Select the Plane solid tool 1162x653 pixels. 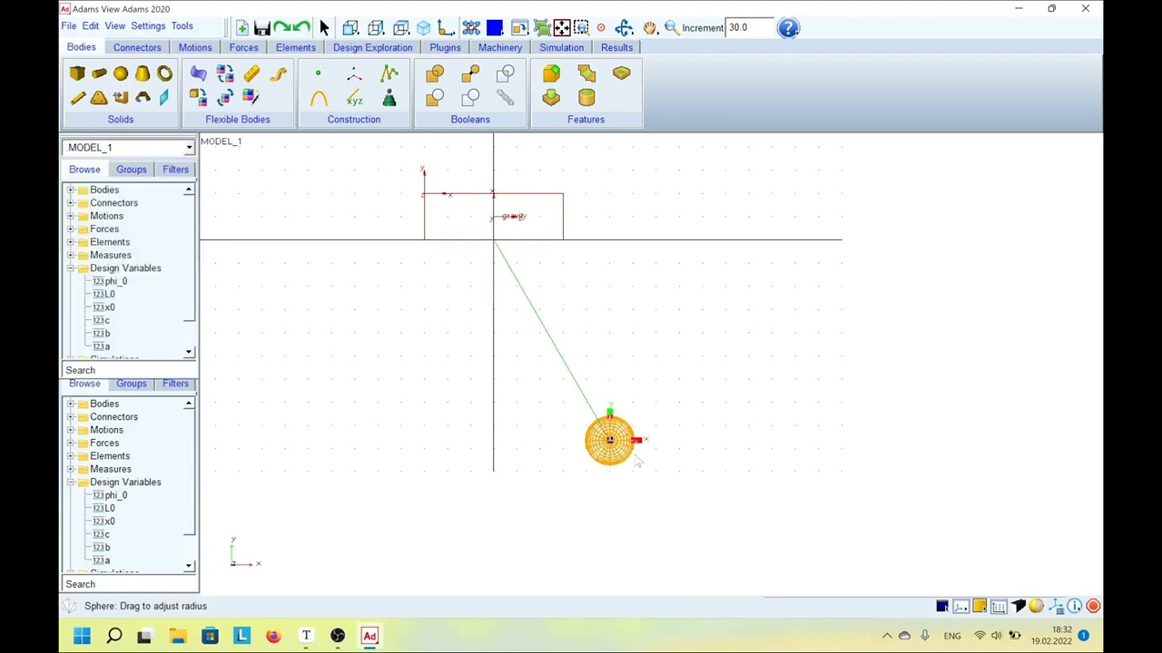(x=164, y=98)
